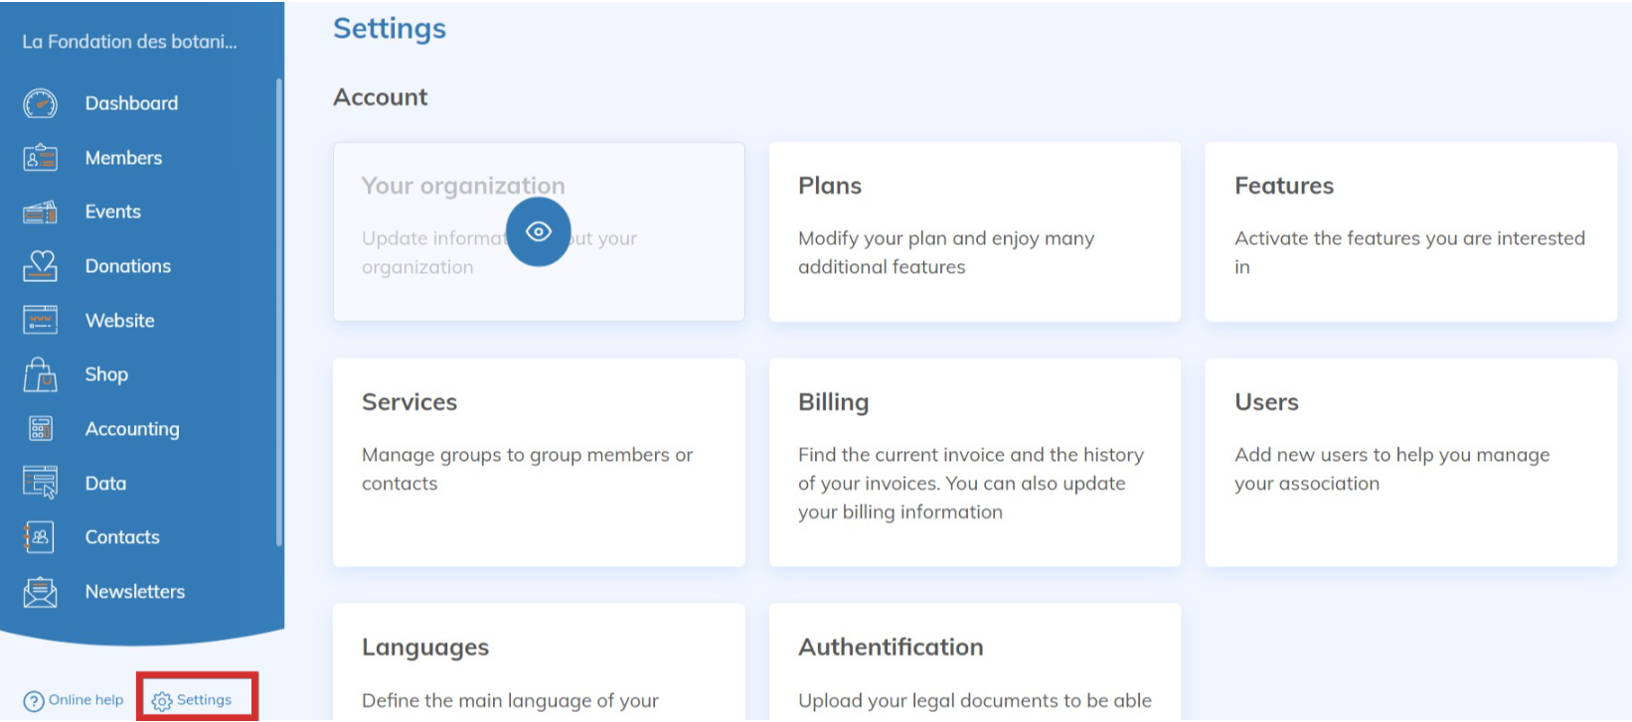Click the Events ticket icon
The height and width of the screenshot is (722, 1632).
pos(40,212)
